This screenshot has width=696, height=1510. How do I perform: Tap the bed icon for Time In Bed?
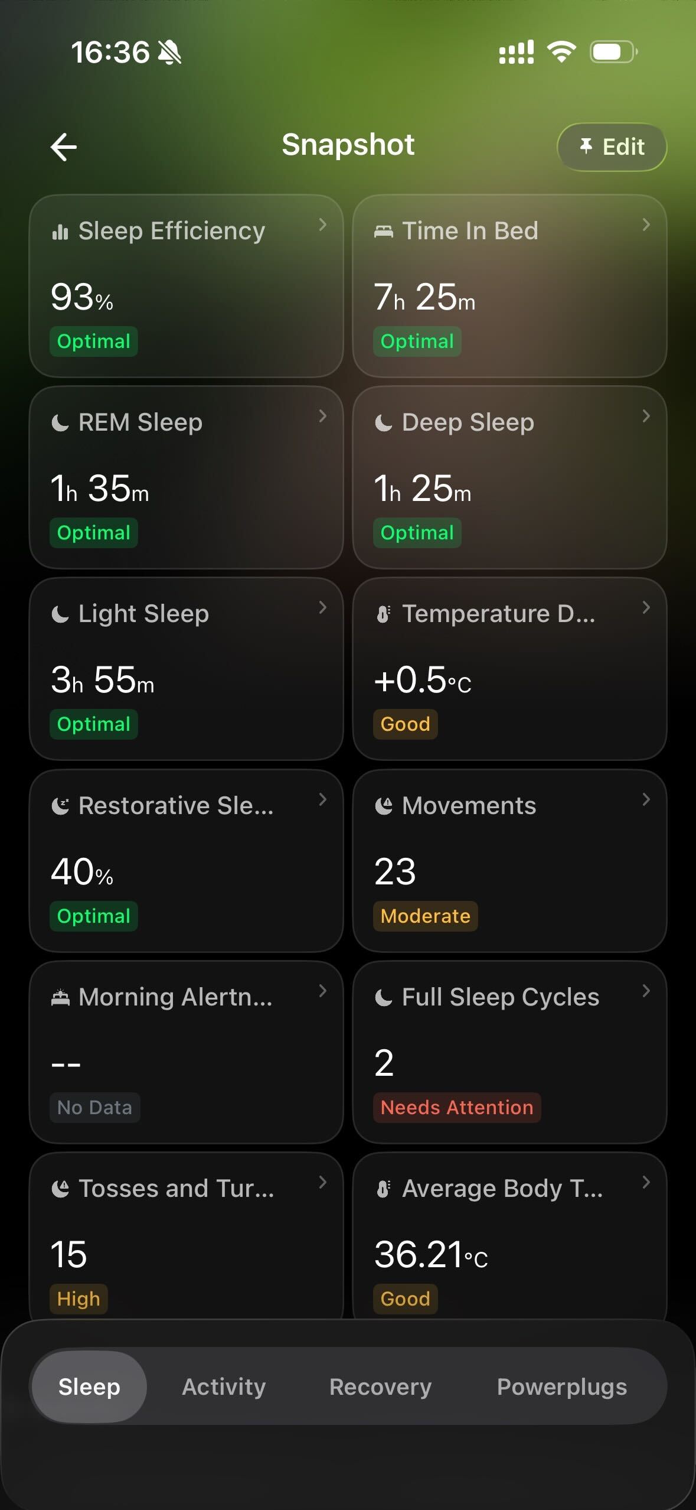[x=383, y=232]
